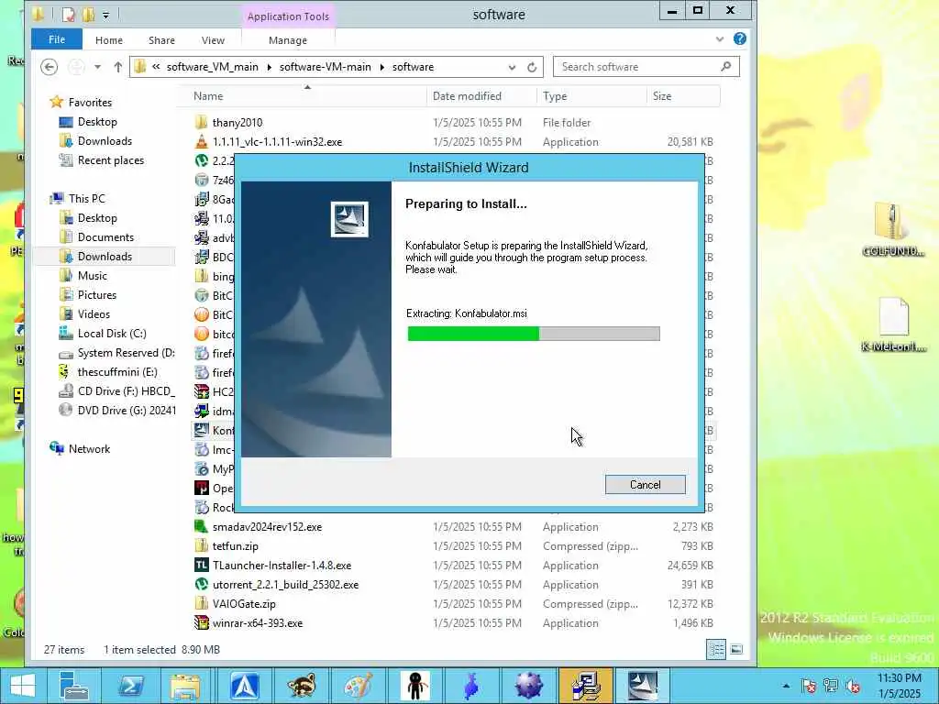The image size is (939, 704).
Task: Open the View ribbon tab
Action: click(213, 40)
